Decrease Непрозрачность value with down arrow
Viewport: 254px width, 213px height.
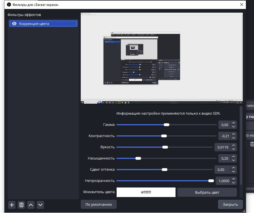tap(234, 183)
